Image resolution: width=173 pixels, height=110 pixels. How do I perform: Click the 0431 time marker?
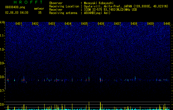point(19,24)
